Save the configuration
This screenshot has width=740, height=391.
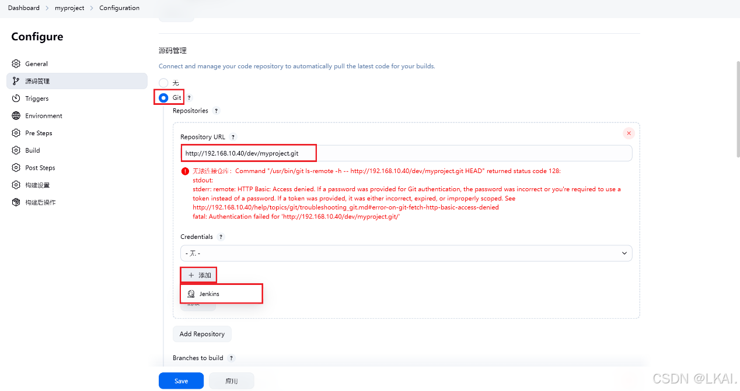181,381
